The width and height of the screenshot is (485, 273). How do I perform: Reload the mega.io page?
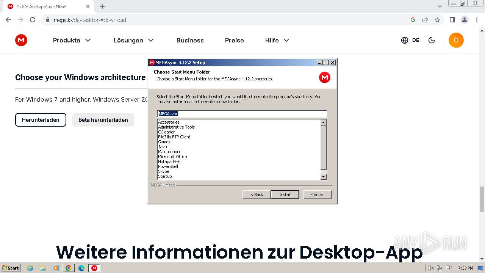point(33,20)
